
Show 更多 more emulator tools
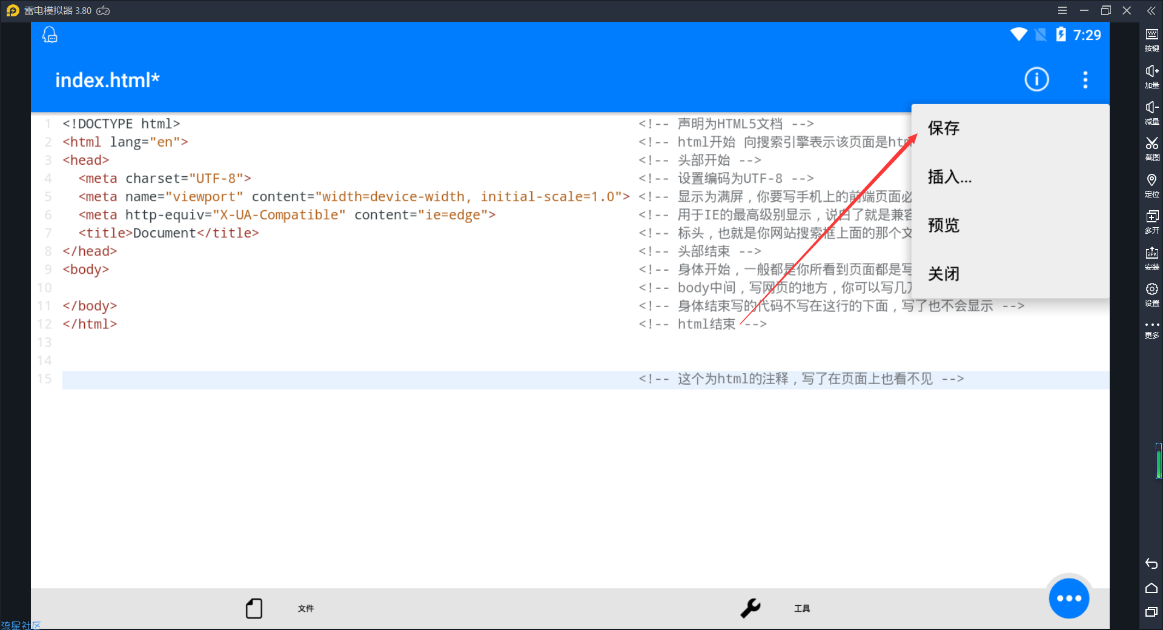(1151, 330)
